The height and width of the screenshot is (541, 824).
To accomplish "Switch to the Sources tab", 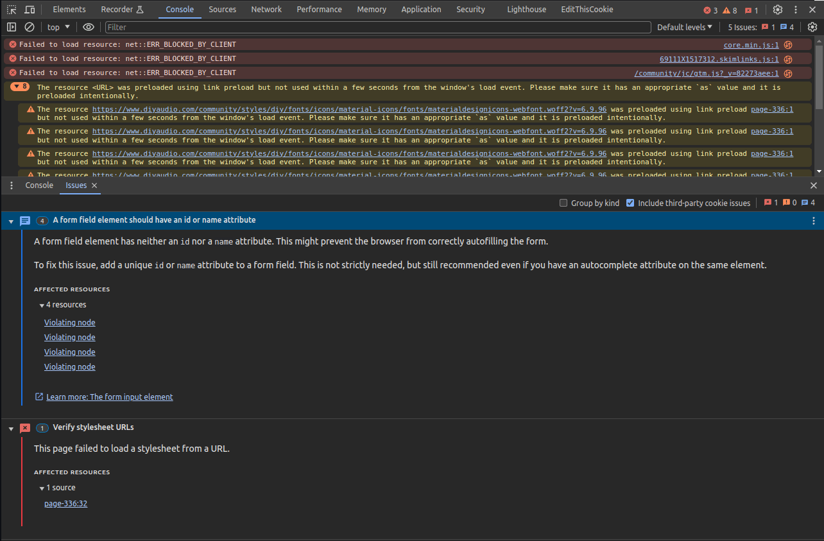I will [x=222, y=10].
